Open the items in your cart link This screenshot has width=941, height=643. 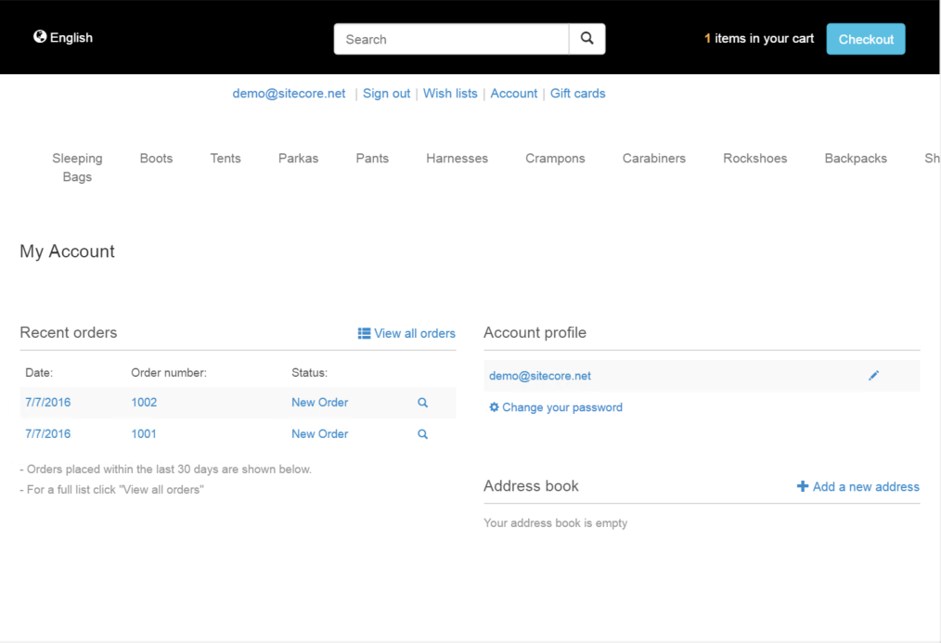click(759, 39)
